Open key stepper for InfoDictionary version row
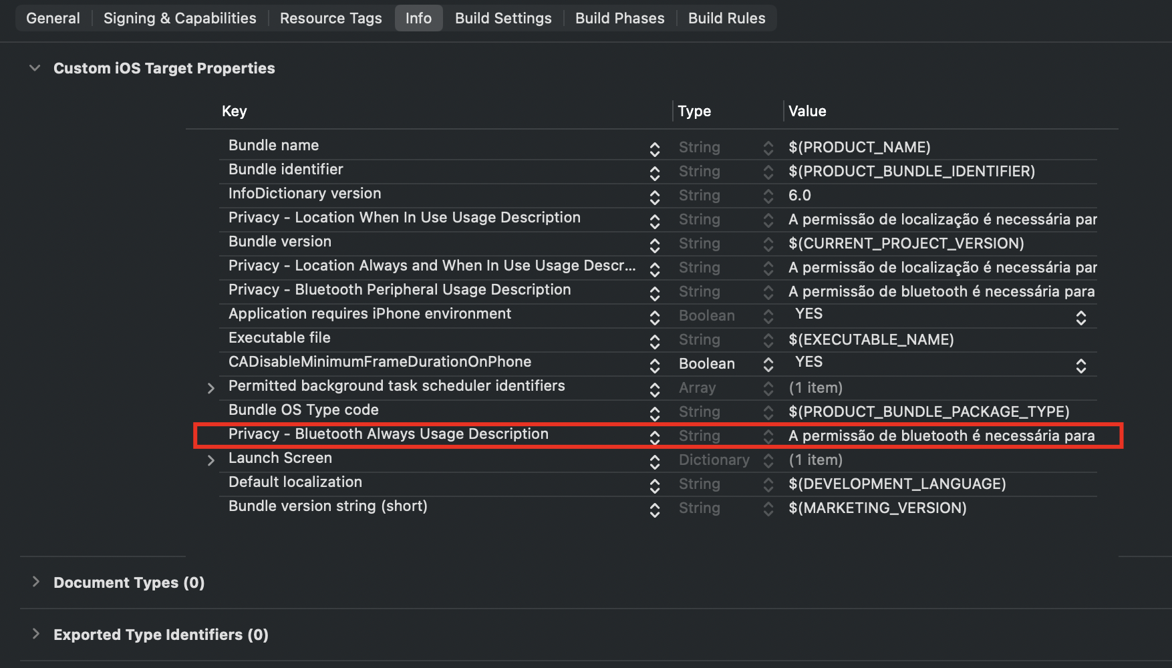The height and width of the screenshot is (668, 1172). [x=655, y=197]
